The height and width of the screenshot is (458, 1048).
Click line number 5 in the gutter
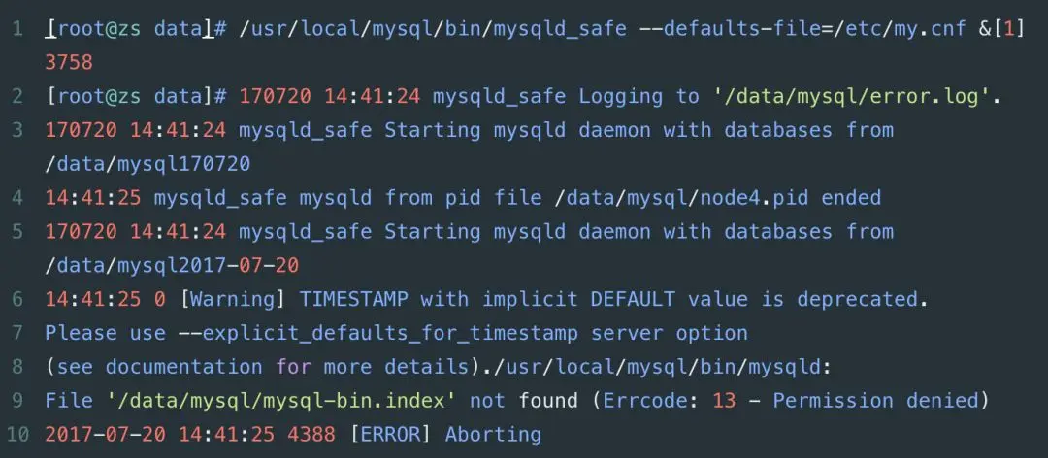(x=18, y=231)
